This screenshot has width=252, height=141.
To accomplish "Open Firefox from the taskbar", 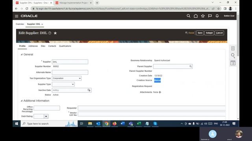I will tap(115, 124).
